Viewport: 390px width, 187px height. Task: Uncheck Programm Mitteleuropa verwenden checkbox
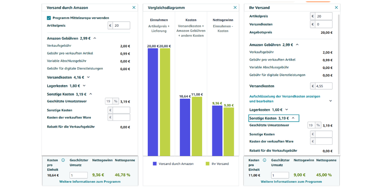click(49, 18)
